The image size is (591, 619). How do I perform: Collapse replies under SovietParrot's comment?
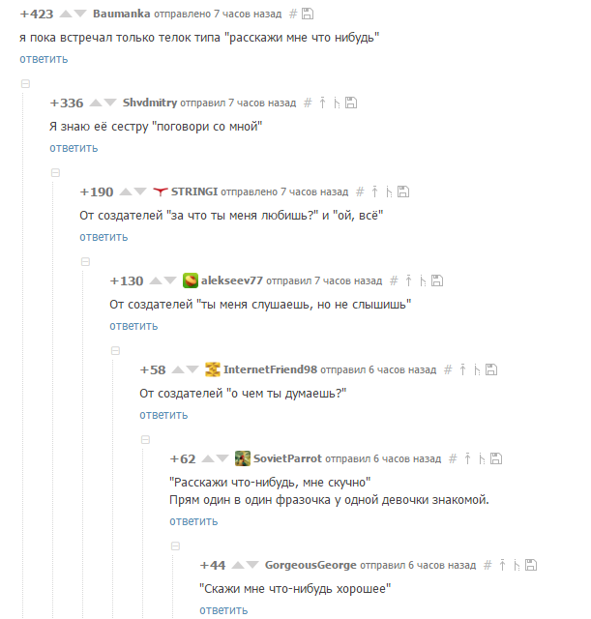point(175,545)
